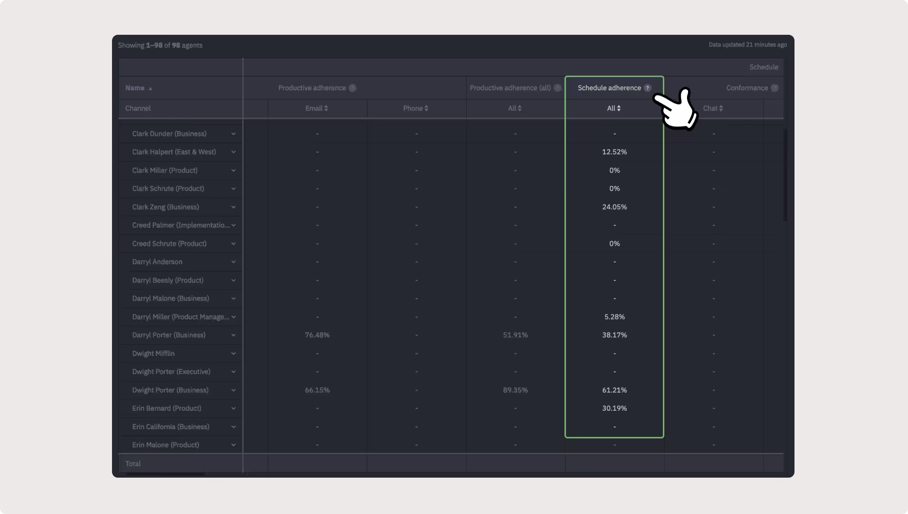Expand Erin Malone (Product) row

[234, 445]
